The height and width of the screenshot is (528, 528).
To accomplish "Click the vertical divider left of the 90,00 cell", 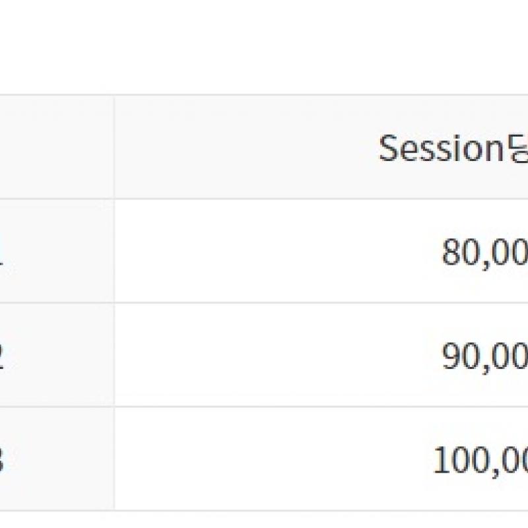I will pos(114,354).
